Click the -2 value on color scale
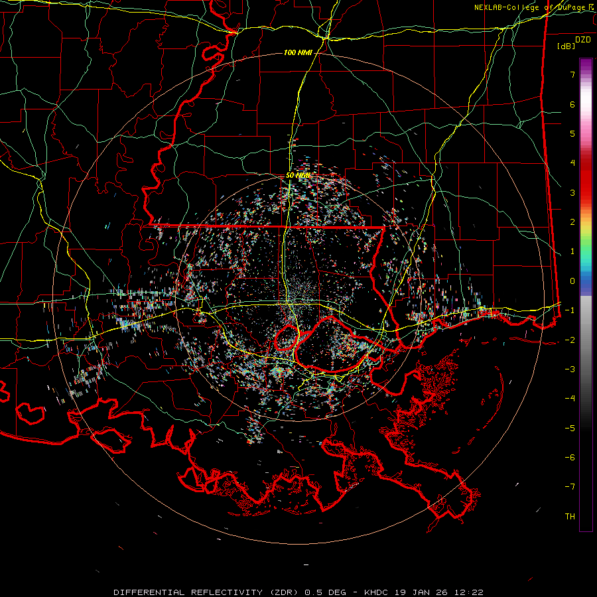This screenshot has width=597, height=597. 570,340
